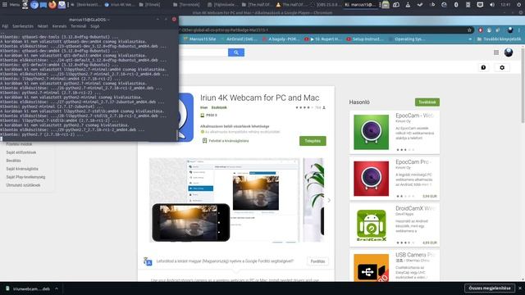Screen dimensions: 525x295
Task: Click the EpocCam Pro red app icon
Action: pyautogui.click(x=371, y=179)
